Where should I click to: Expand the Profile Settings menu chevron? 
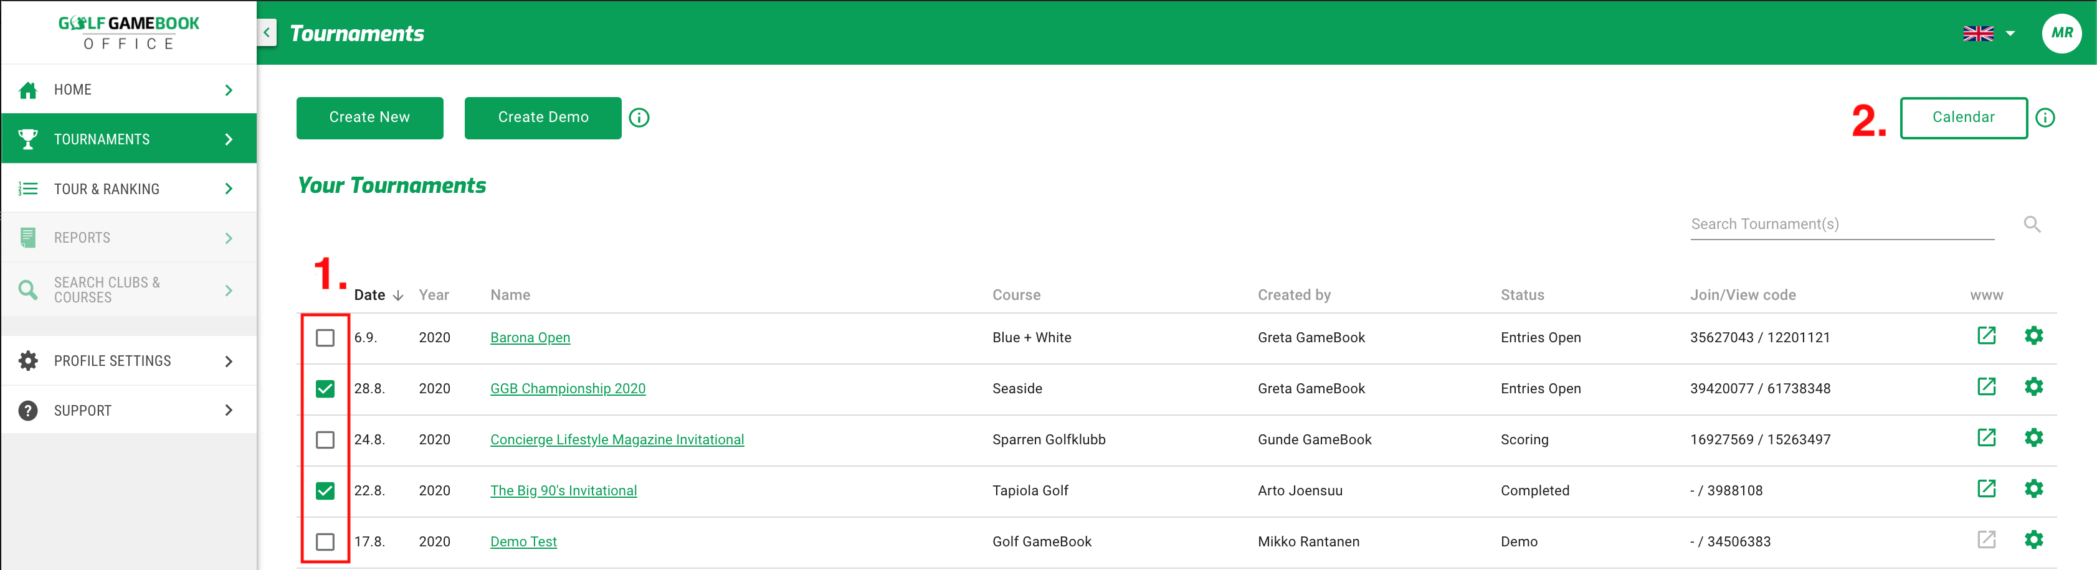[229, 361]
